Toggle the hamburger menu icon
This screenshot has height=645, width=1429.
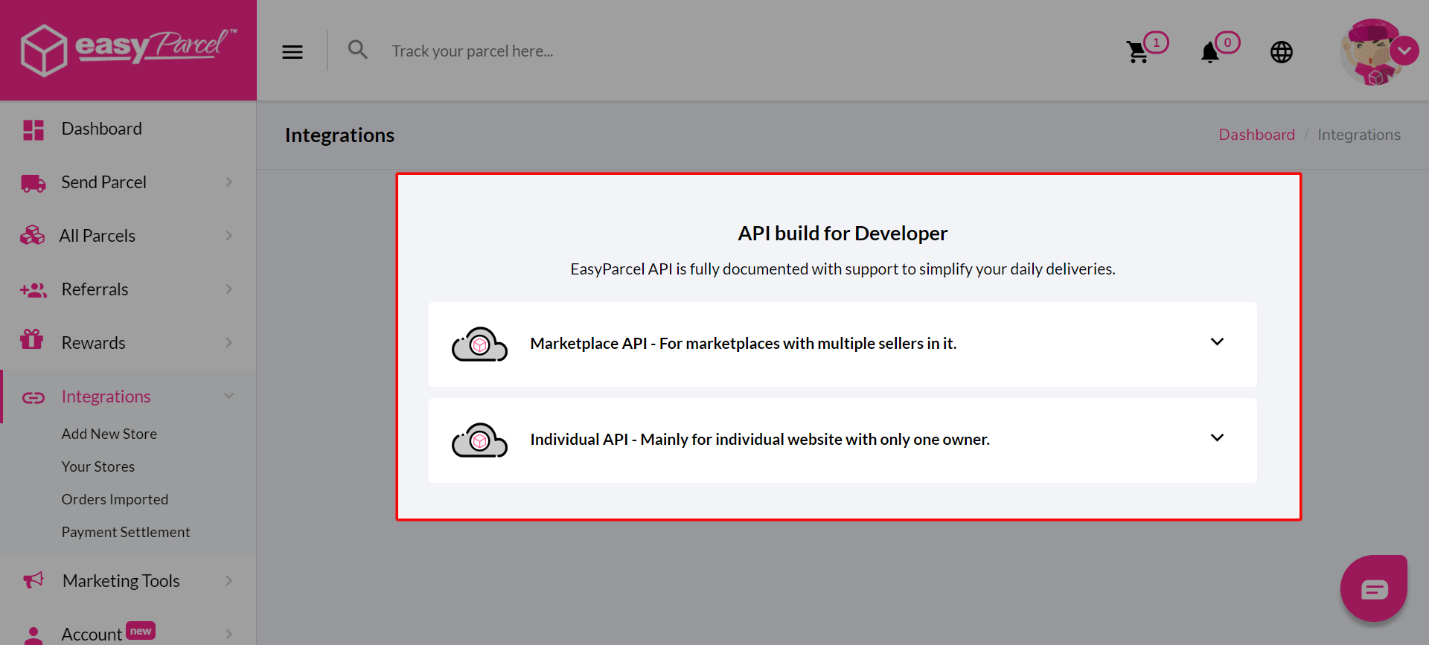[292, 52]
